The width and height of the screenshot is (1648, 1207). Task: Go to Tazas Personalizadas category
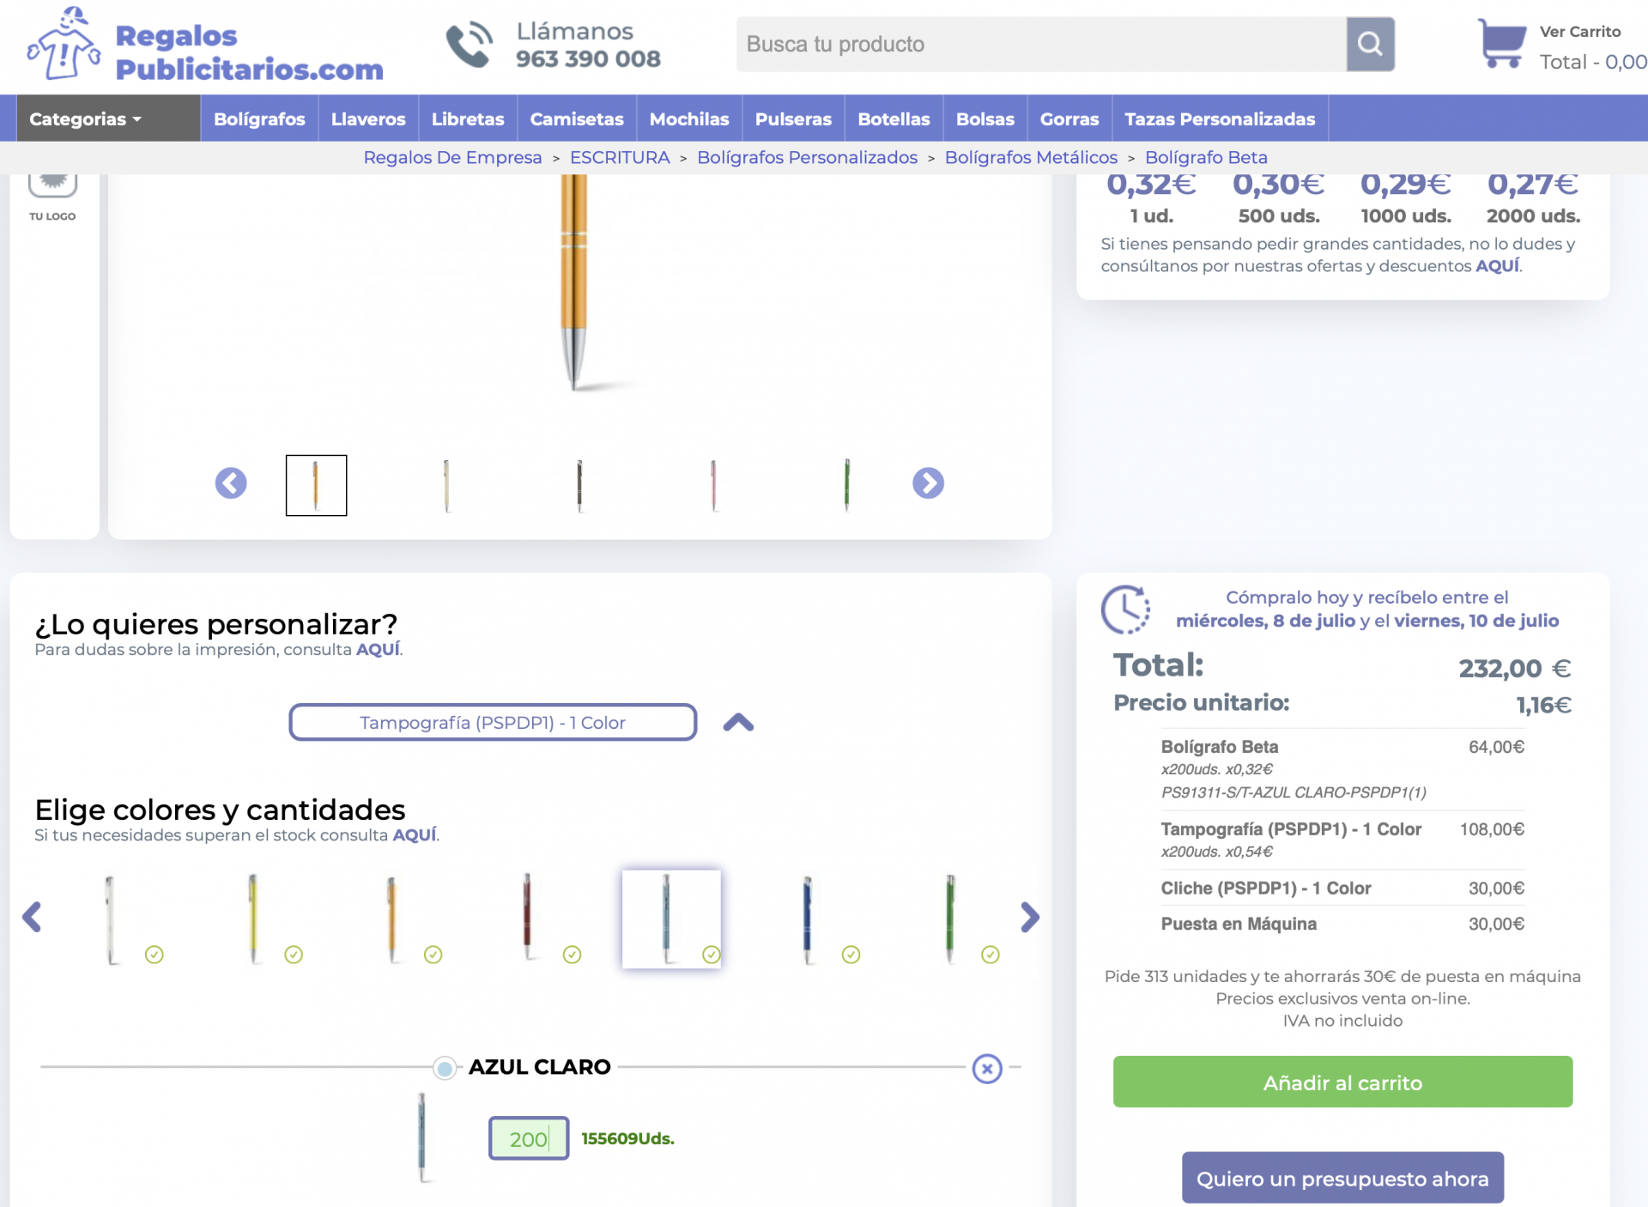[1219, 118]
